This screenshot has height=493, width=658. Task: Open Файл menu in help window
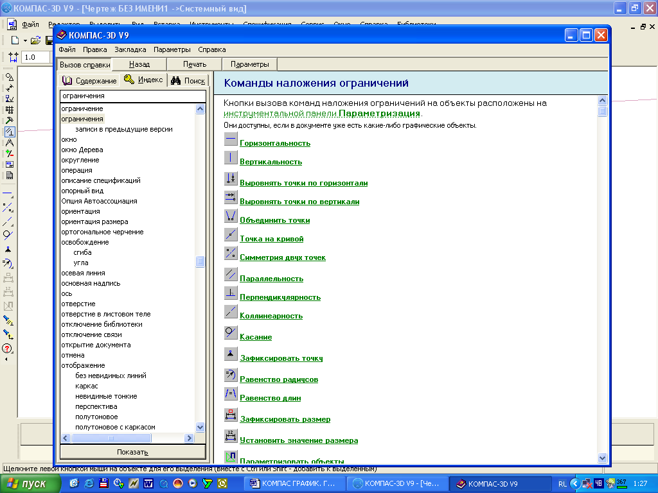67,49
